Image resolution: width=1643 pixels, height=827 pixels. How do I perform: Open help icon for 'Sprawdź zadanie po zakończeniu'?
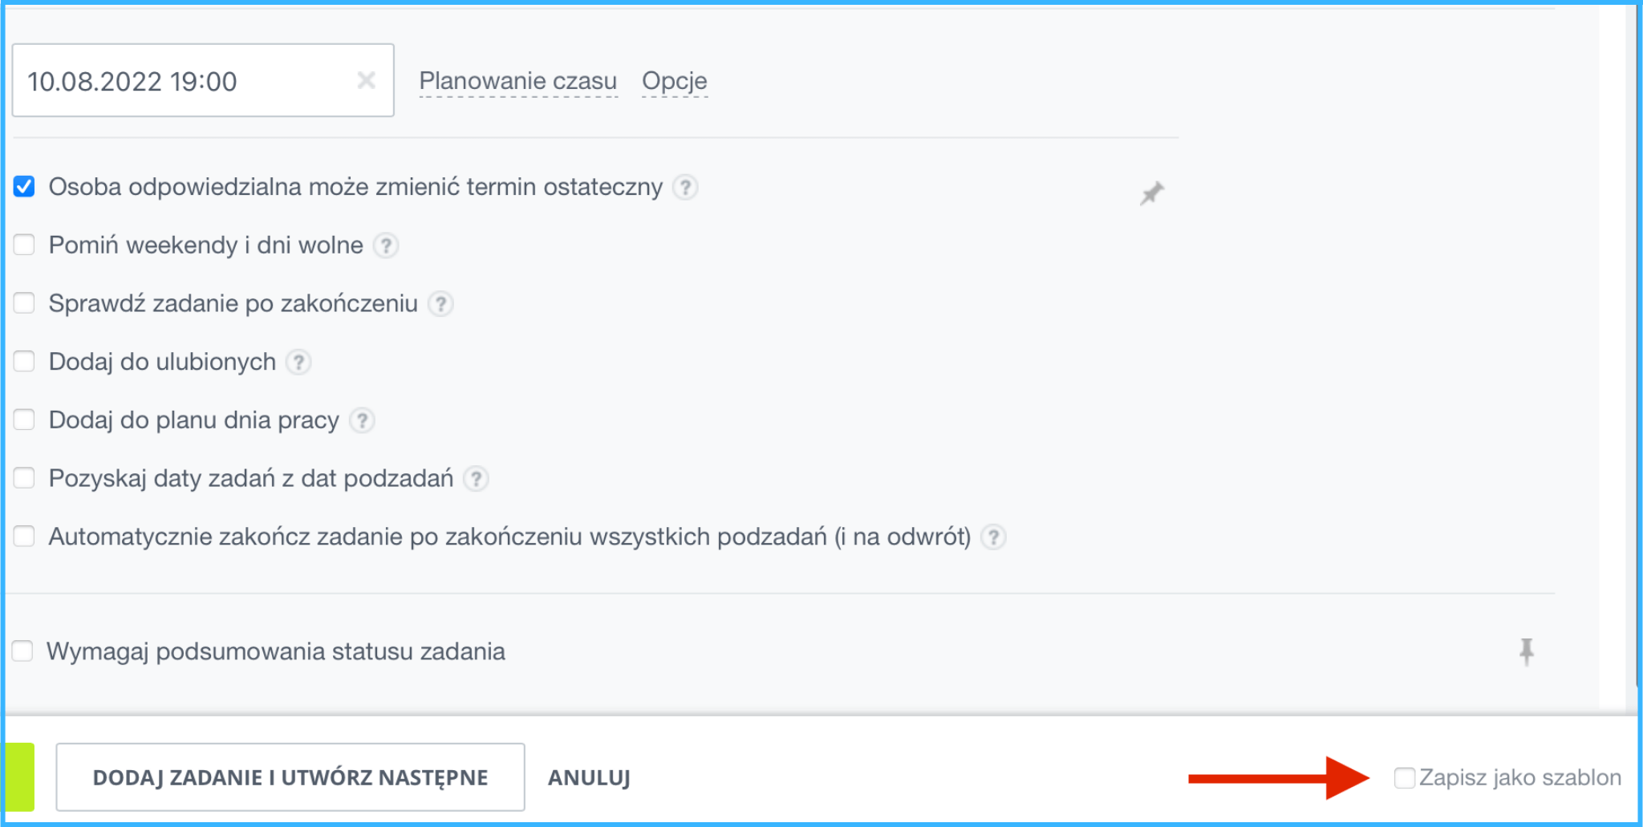(440, 304)
